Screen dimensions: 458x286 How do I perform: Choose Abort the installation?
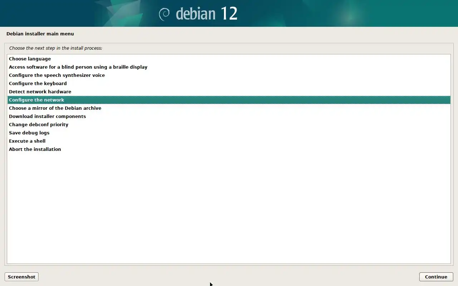pos(229,149)
